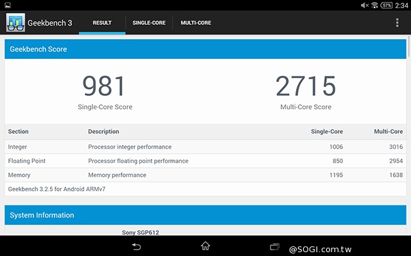
Task: Select the Integer performance row
Action: pos(205,147)
